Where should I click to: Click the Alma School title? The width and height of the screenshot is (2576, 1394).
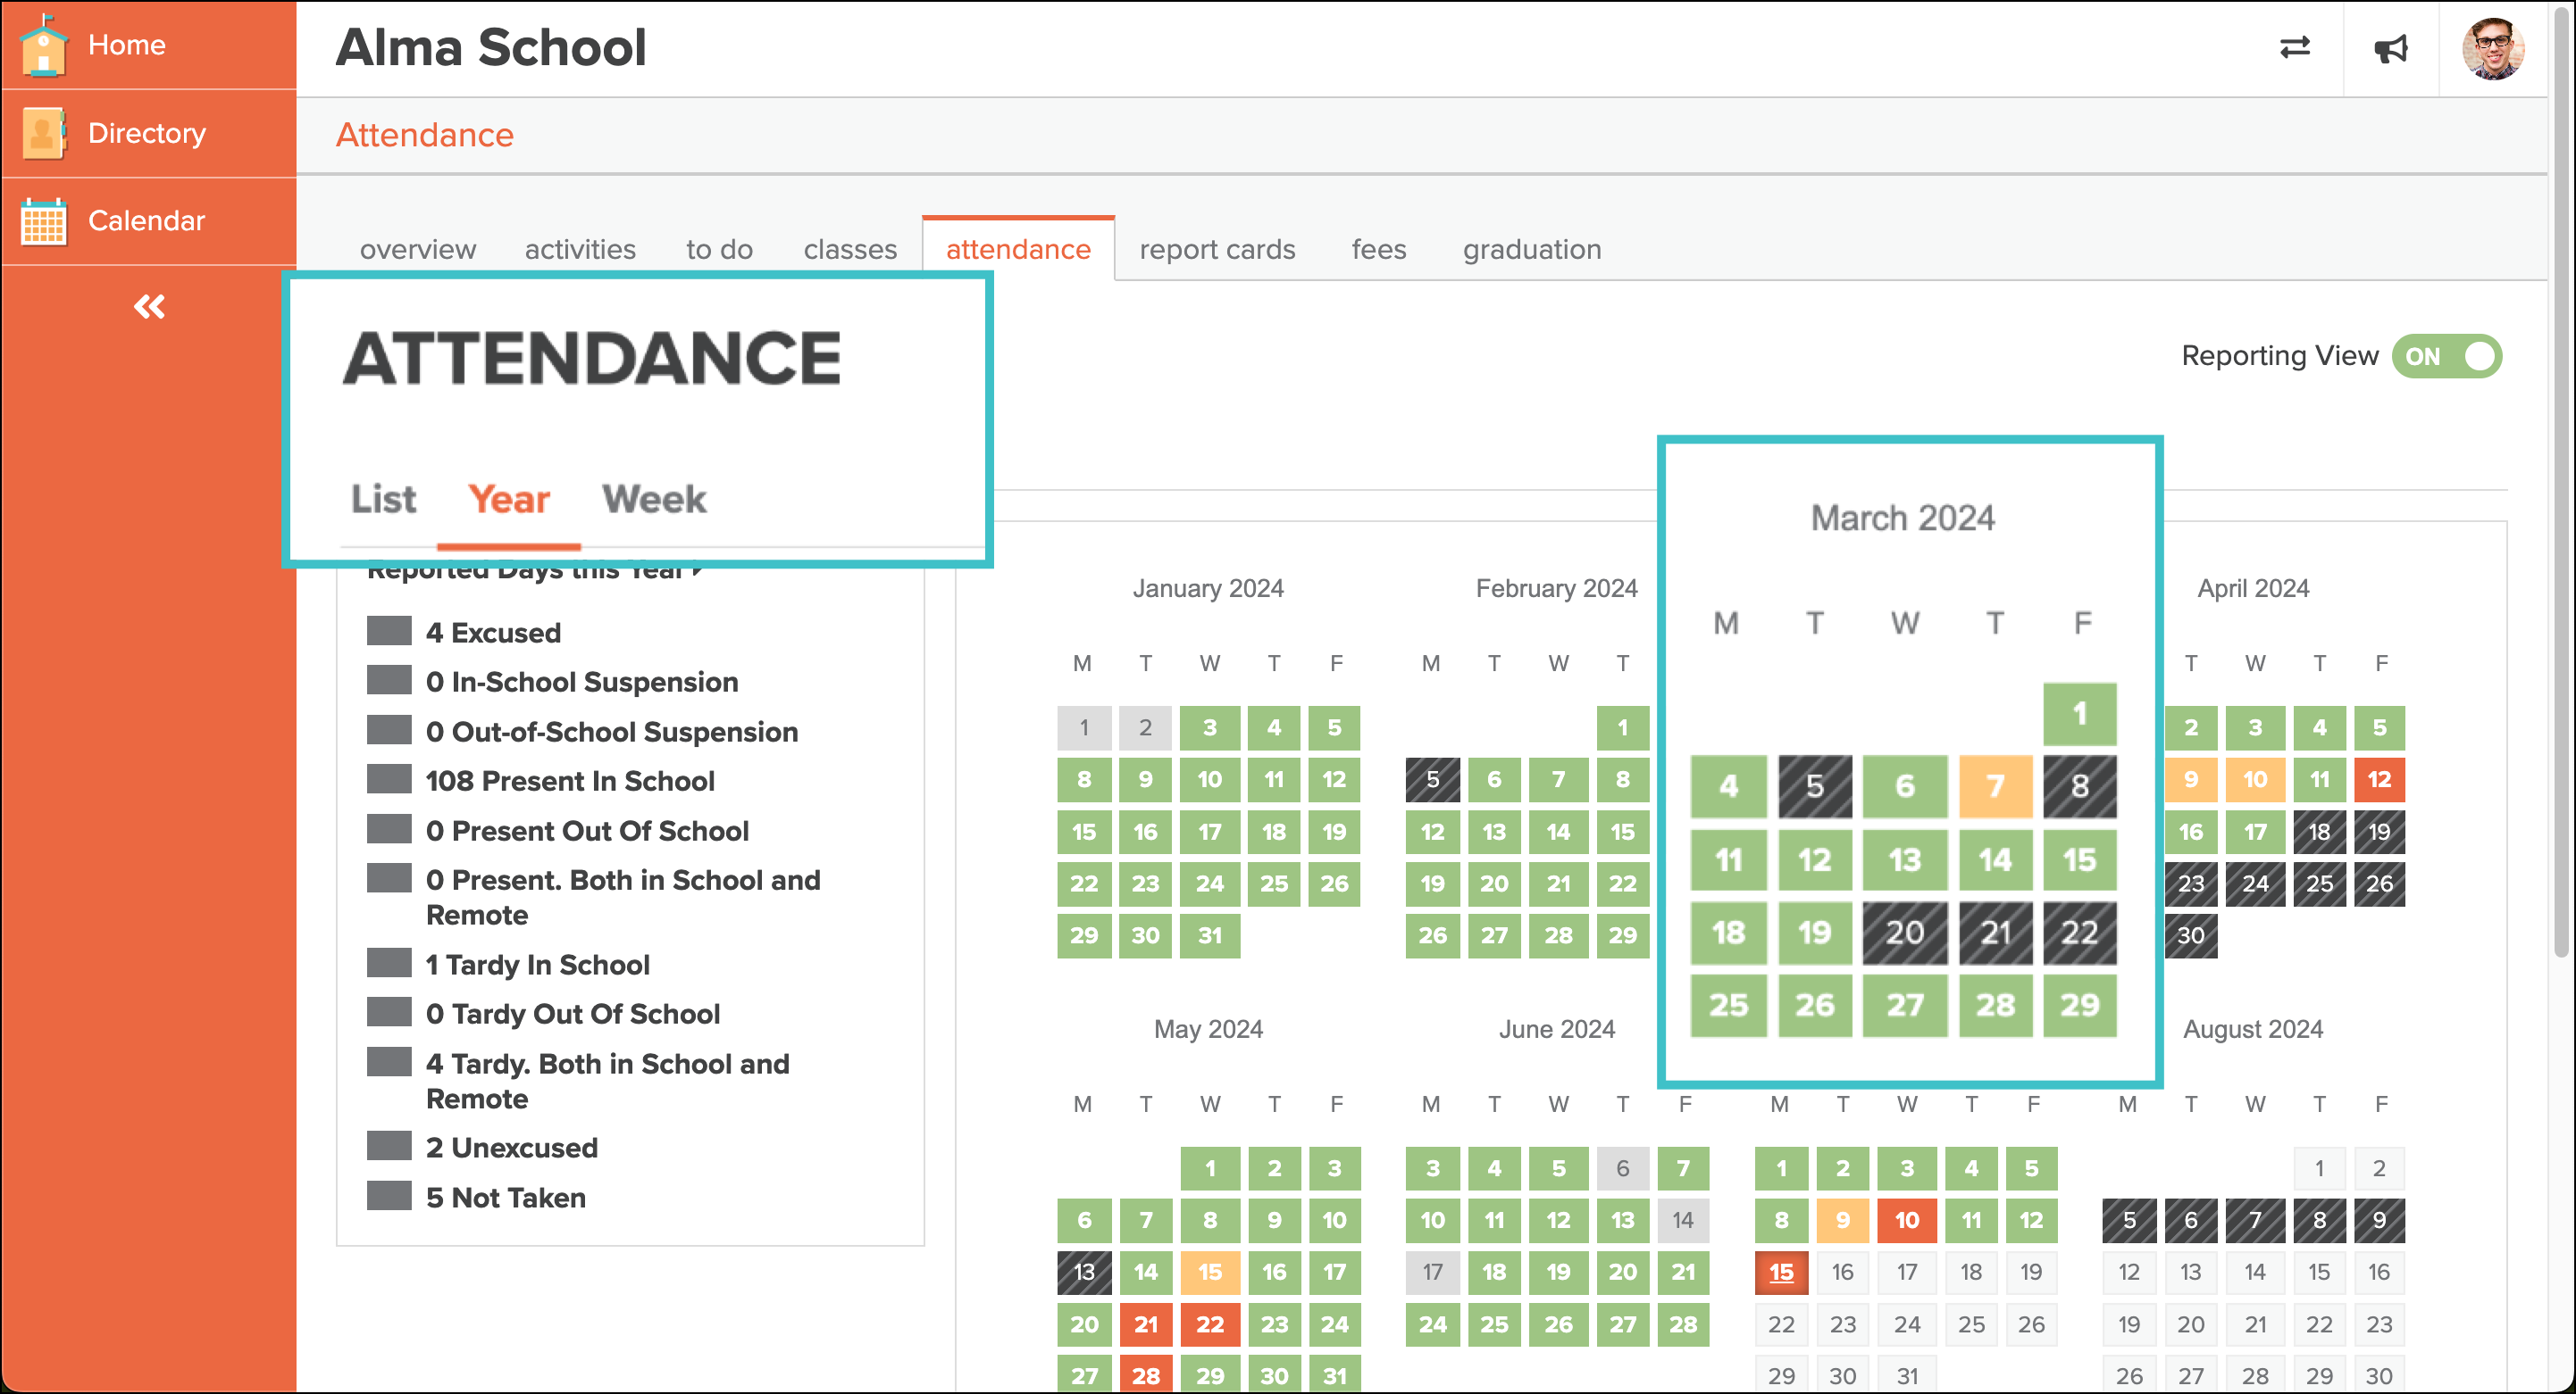490,48
